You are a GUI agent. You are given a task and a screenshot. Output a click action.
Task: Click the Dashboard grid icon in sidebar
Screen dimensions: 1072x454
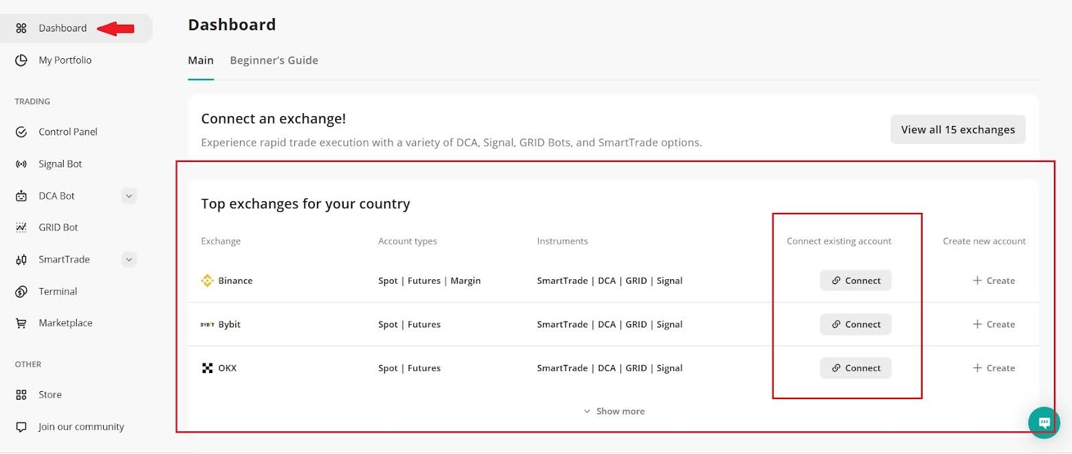coord(21,28)
